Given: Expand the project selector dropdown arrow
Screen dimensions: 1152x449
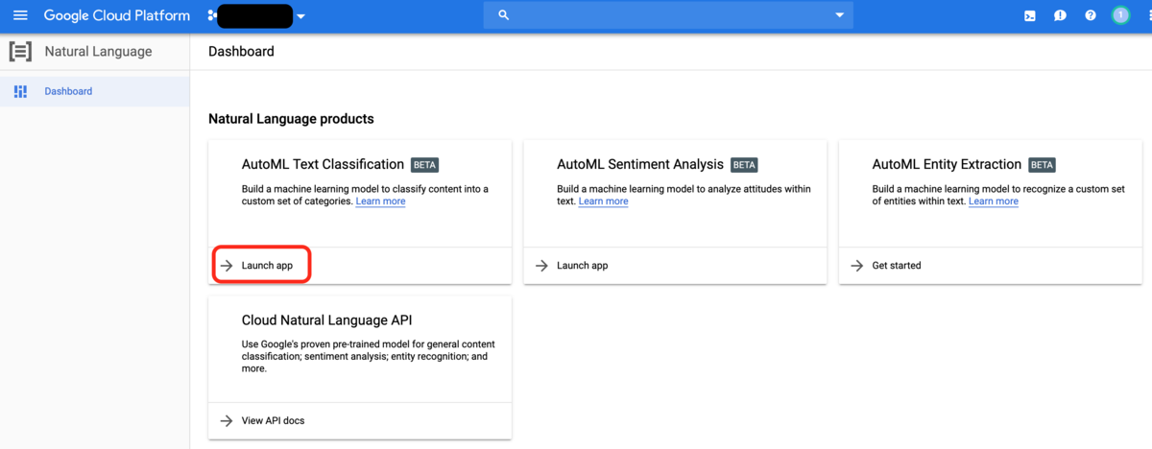Looking at the screenshot, I should (300, 16).
